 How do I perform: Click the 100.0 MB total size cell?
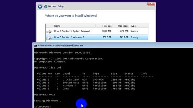107,31
